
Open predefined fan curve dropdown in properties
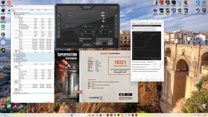click(x=154, y=62)
